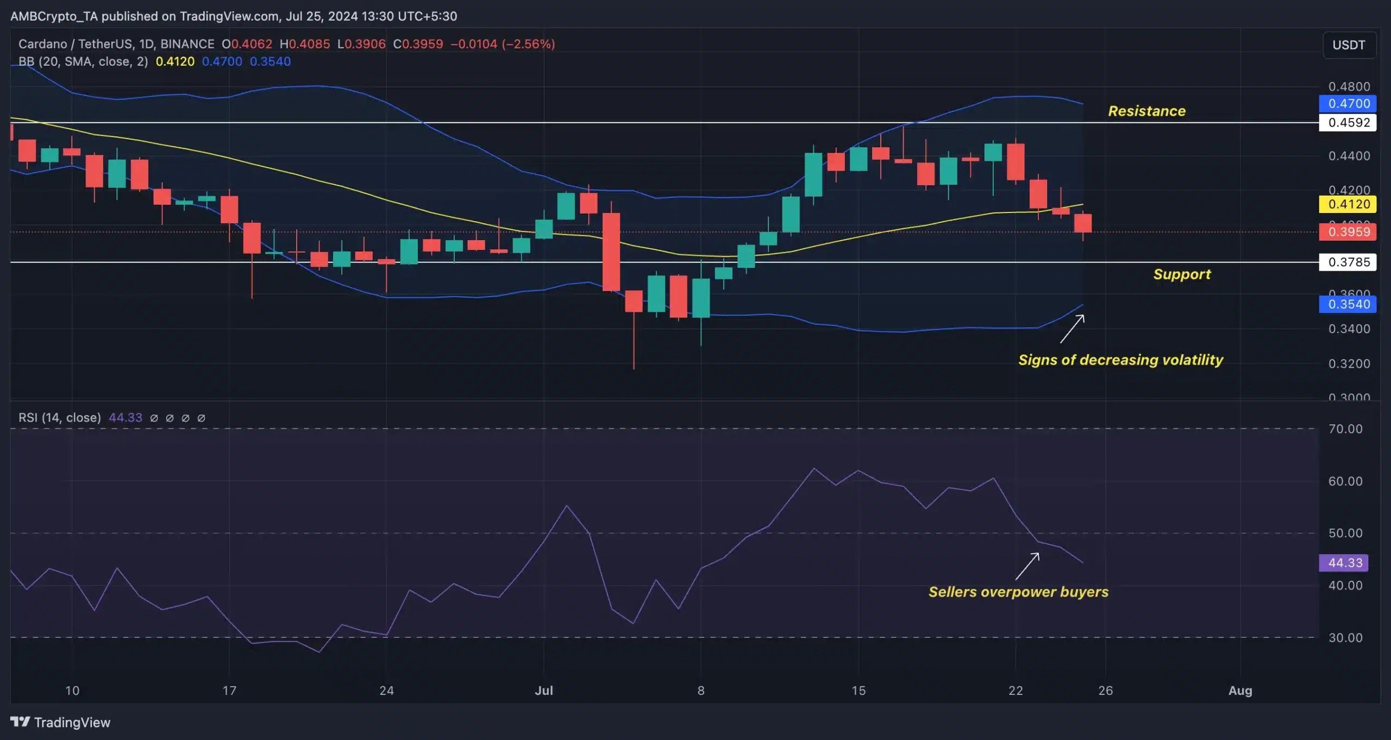Click the USDT price-scale button top right

1349,45
